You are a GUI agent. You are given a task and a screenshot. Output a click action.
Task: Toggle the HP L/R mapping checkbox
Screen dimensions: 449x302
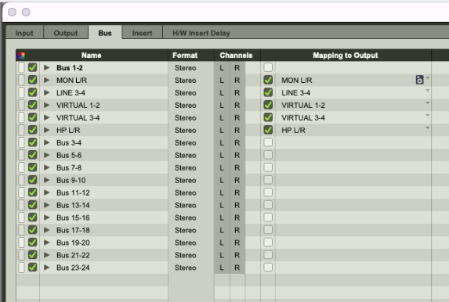click(x=268, y=130)
